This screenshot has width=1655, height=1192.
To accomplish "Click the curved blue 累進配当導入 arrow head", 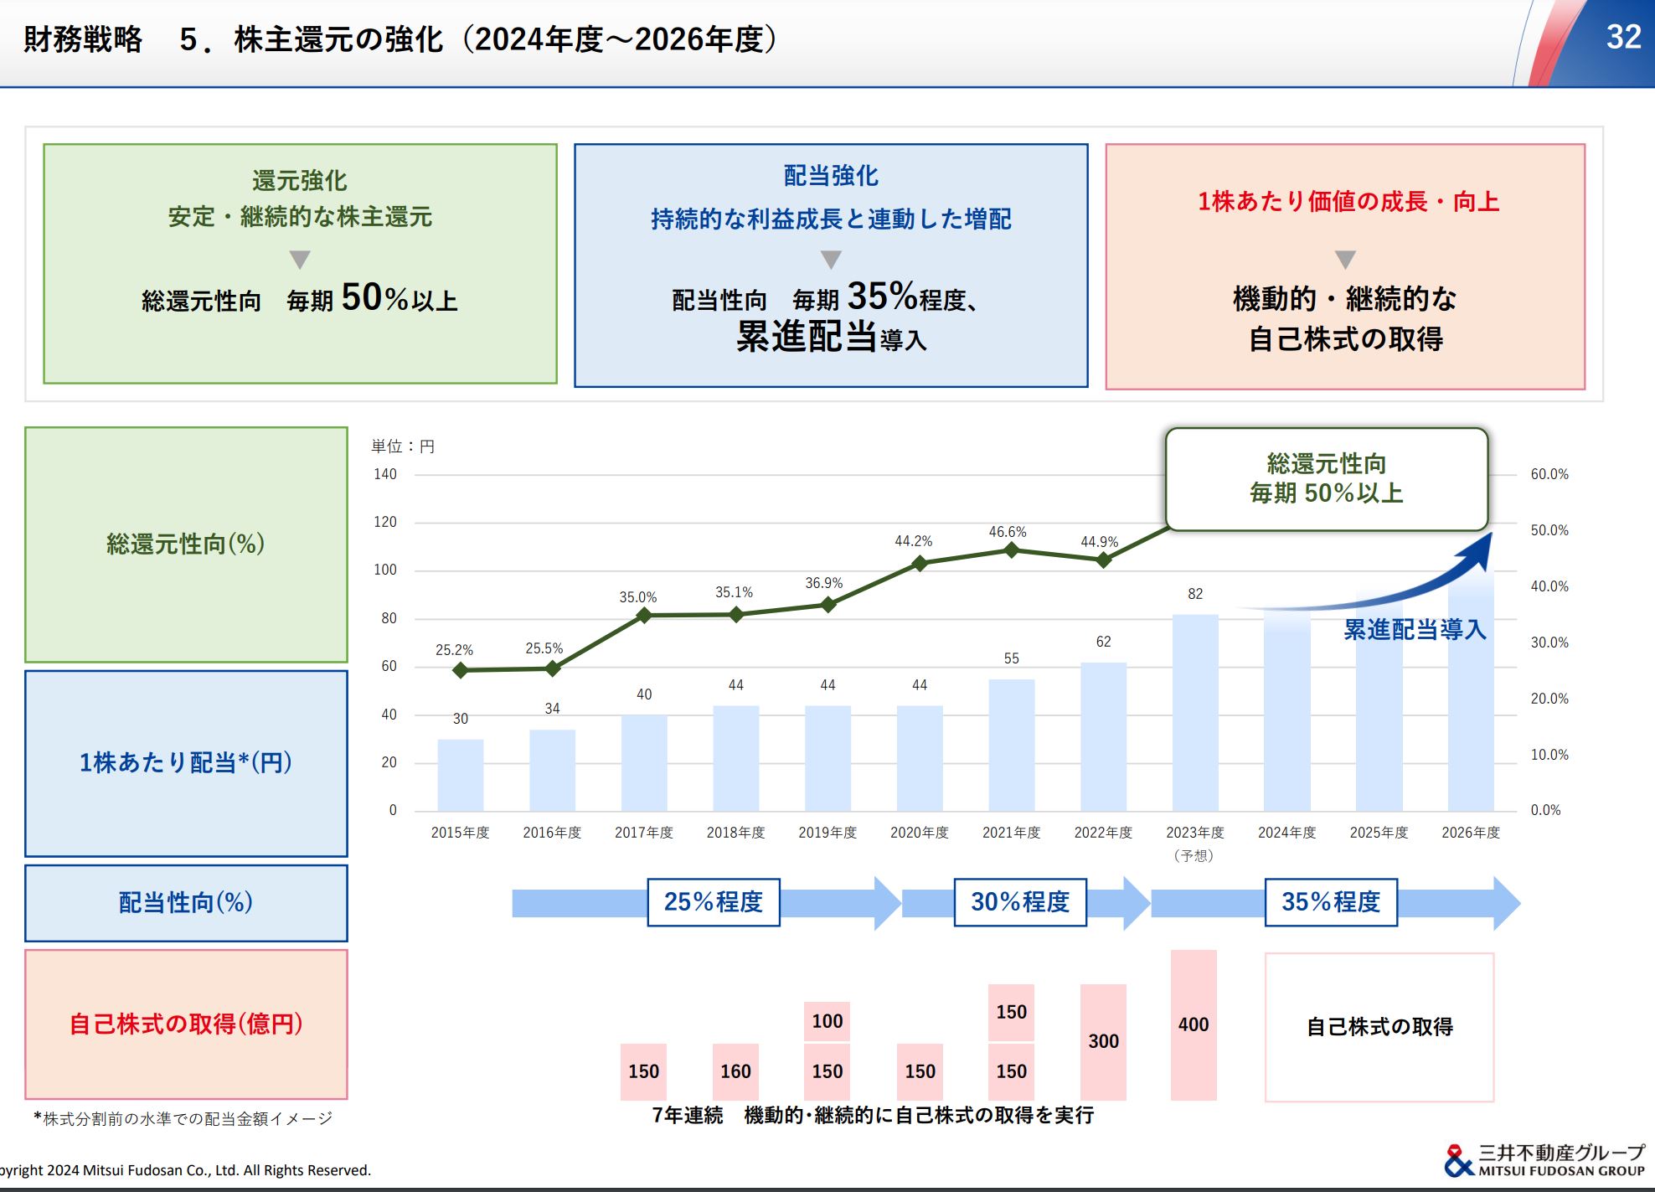I will click(1477, 551).
